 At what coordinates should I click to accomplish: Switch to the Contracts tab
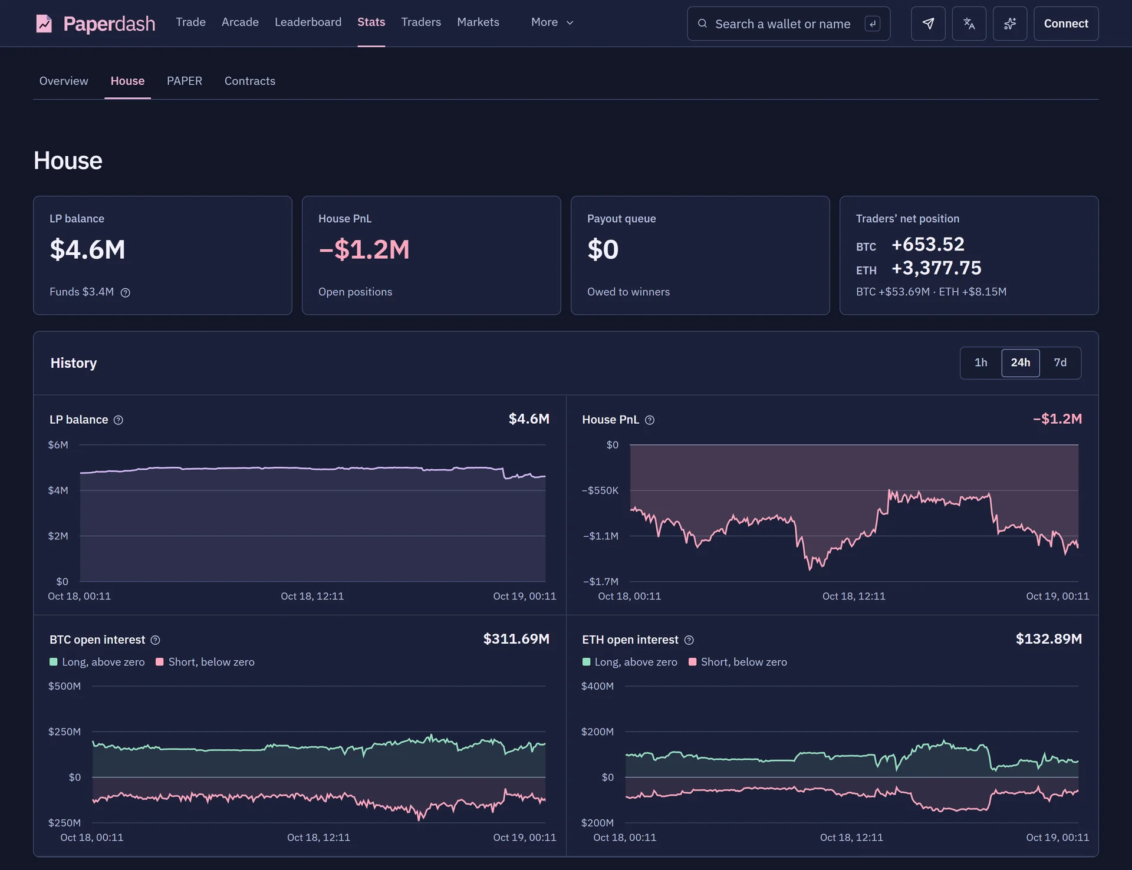250,81
